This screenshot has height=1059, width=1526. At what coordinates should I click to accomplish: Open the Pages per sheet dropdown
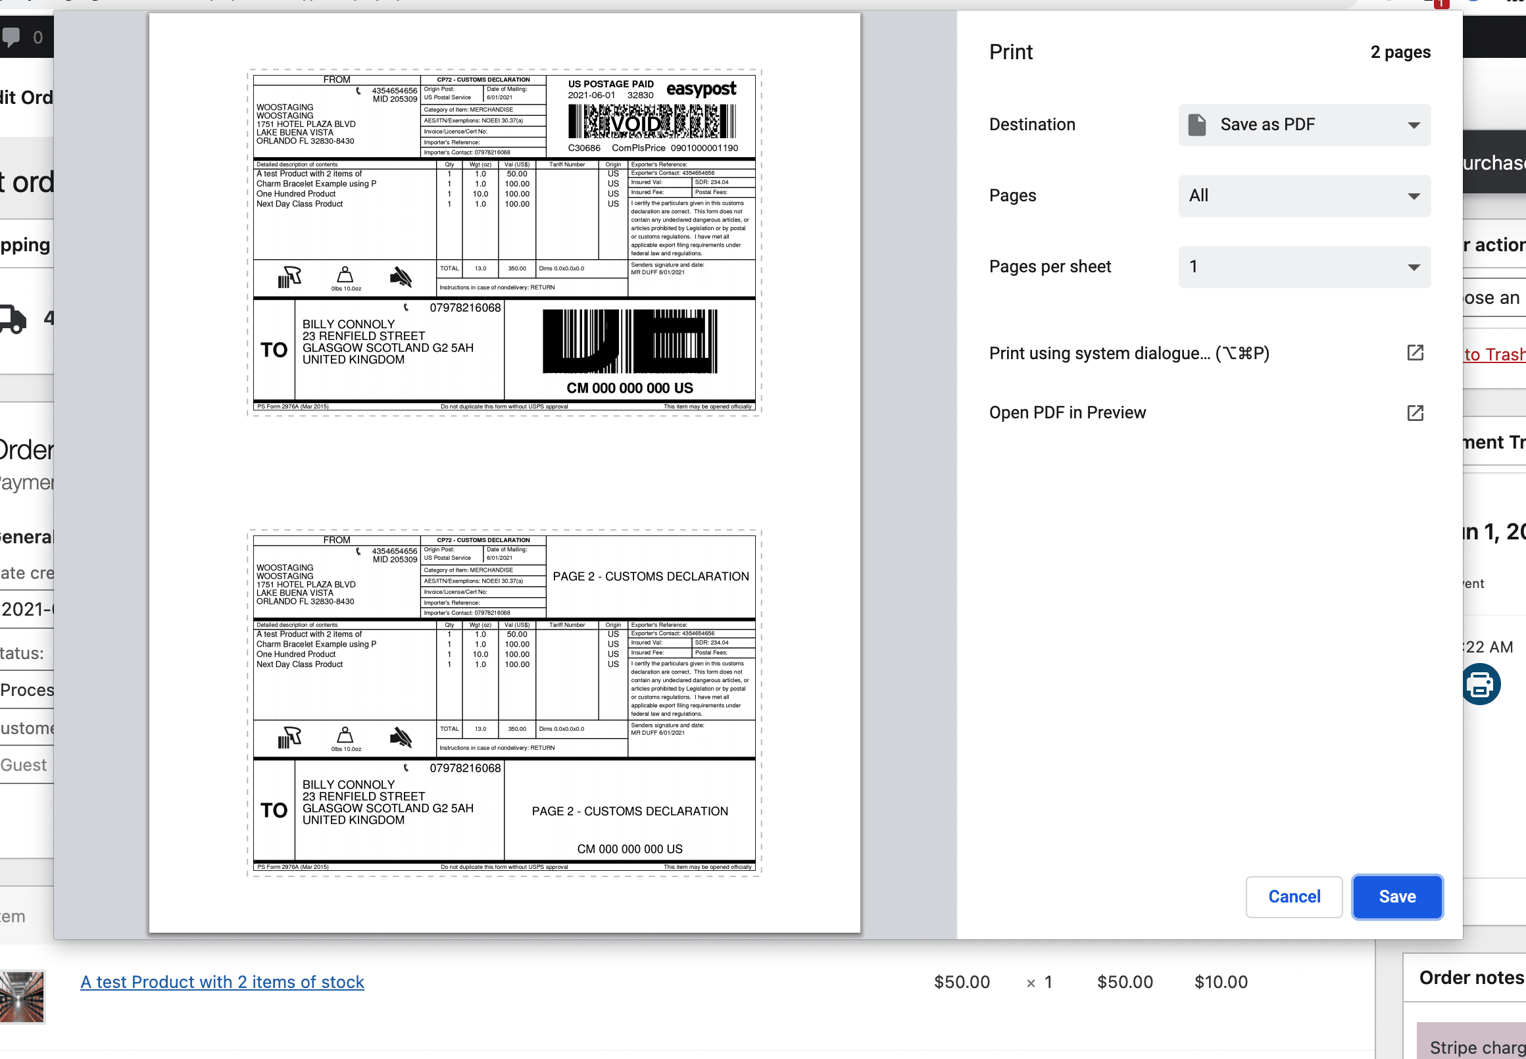coord(1304,267)
